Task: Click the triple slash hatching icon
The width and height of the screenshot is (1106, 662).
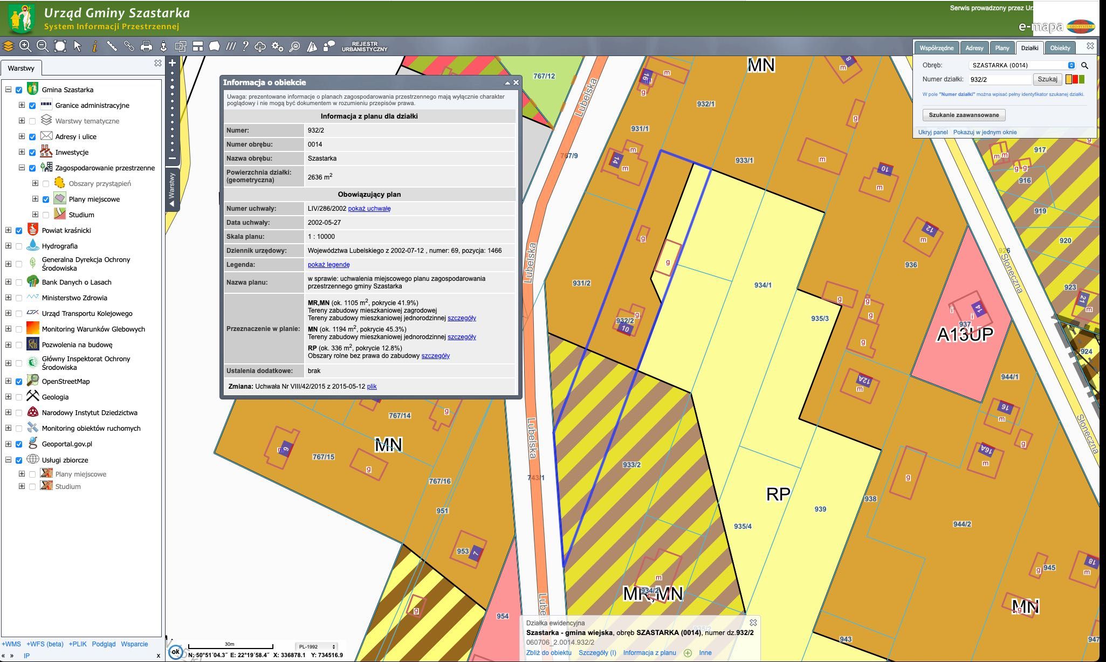Action: [x=231, y=46]
